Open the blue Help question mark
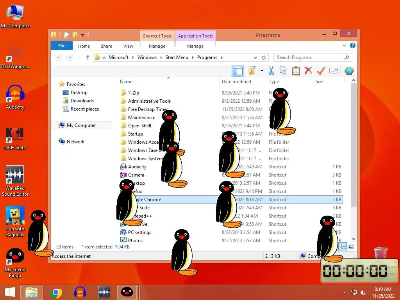400x300 pixels. point(353,45)
